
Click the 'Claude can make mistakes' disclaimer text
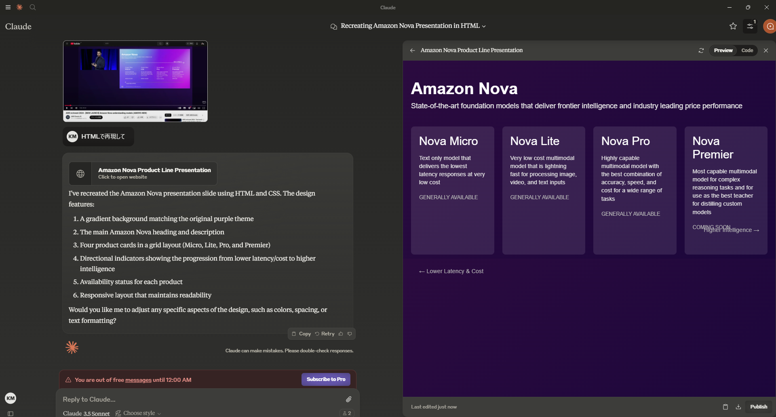(289, 351)
